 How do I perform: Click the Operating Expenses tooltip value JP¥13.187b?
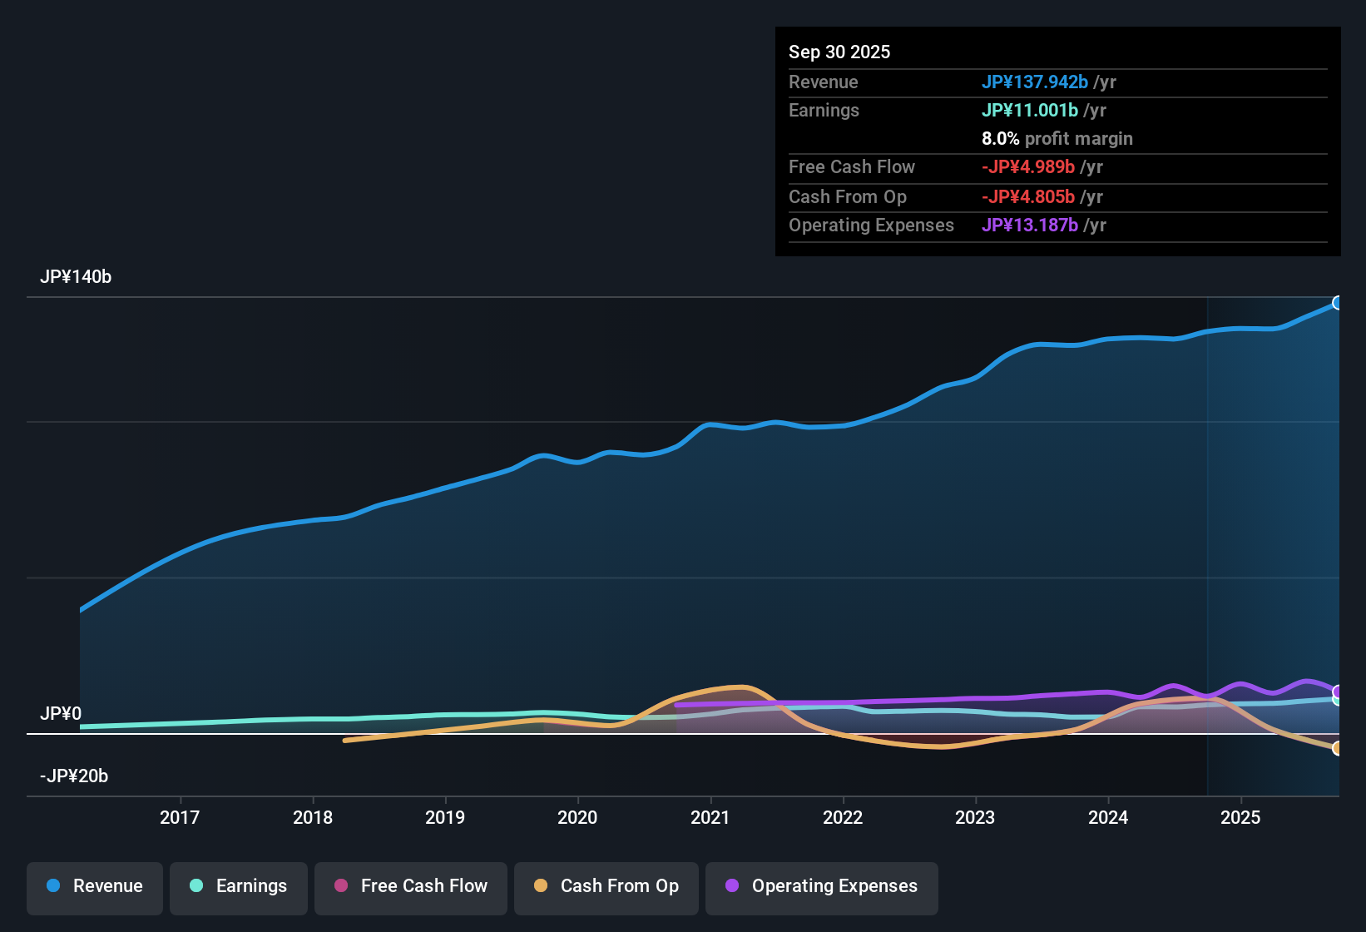[1030, 226]
